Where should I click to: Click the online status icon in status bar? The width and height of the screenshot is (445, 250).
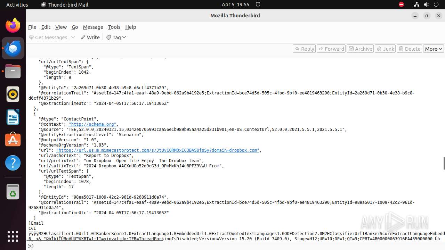click(31, 246)
